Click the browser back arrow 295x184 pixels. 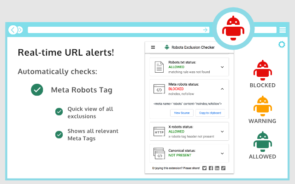[13, 30]
